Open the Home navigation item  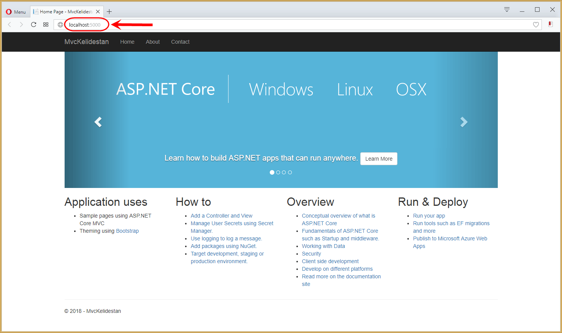click(127, 42)
